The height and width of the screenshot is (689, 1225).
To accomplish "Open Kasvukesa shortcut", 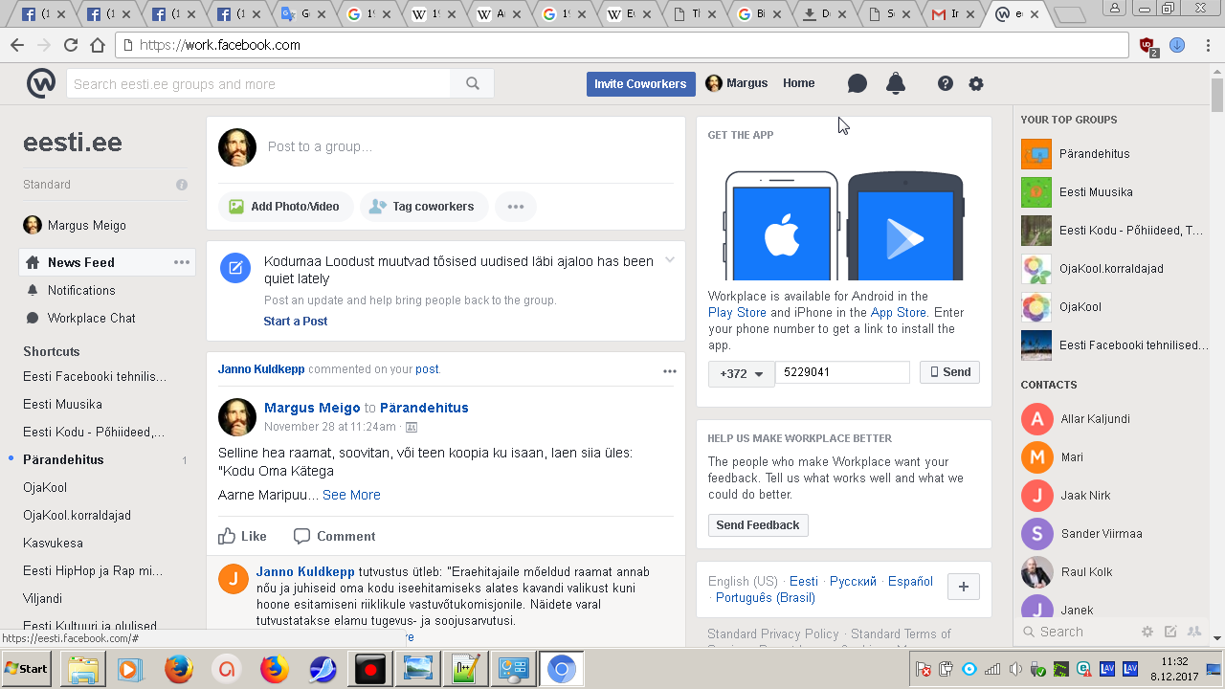I will (53, 543).
